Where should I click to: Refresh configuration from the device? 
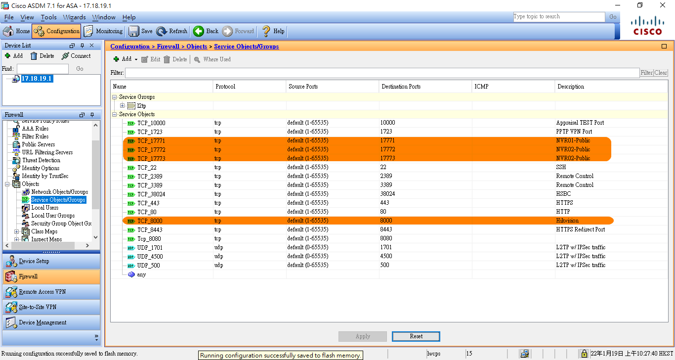click(x=171, y=31)
